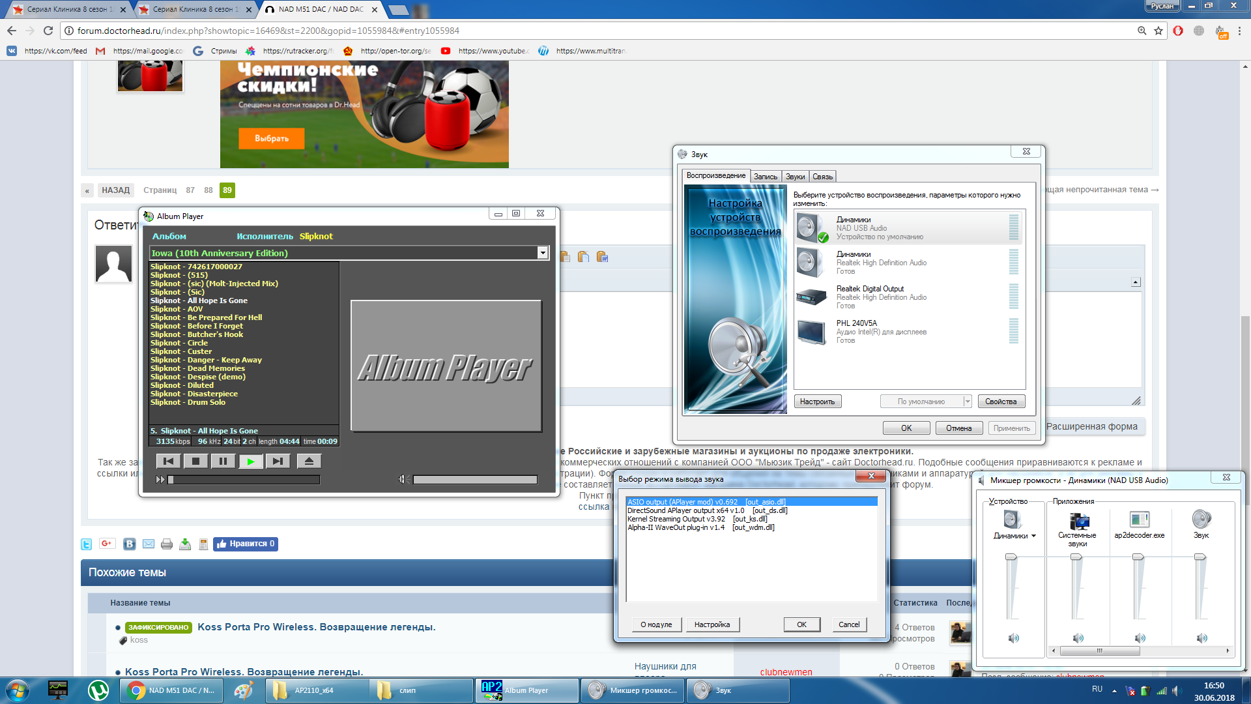Expand the Динамики device dropdown in mixer
Viewport: 1251px width, 704px height.
[1033, 536]
